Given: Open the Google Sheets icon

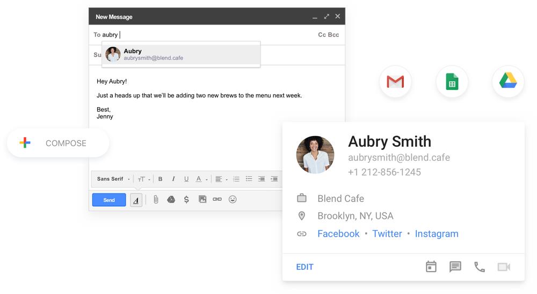Looking at the screenshot, I should coord(452,81).
